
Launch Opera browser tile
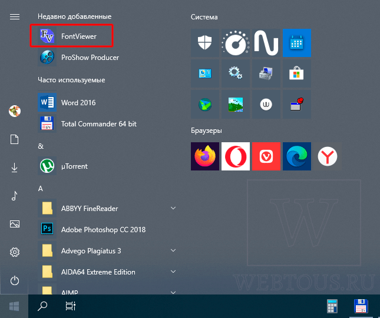click(x=235, y=156)
